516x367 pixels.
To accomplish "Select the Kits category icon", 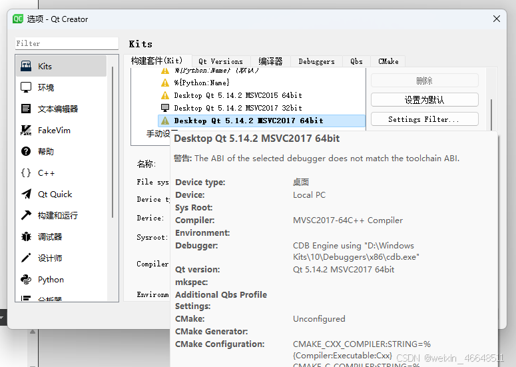I will pyautogui.click(x=26, y=67).
